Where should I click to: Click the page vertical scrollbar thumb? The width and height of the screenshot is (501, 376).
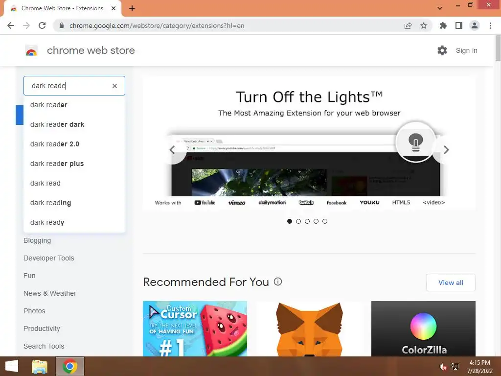click(x=498, y=48)
